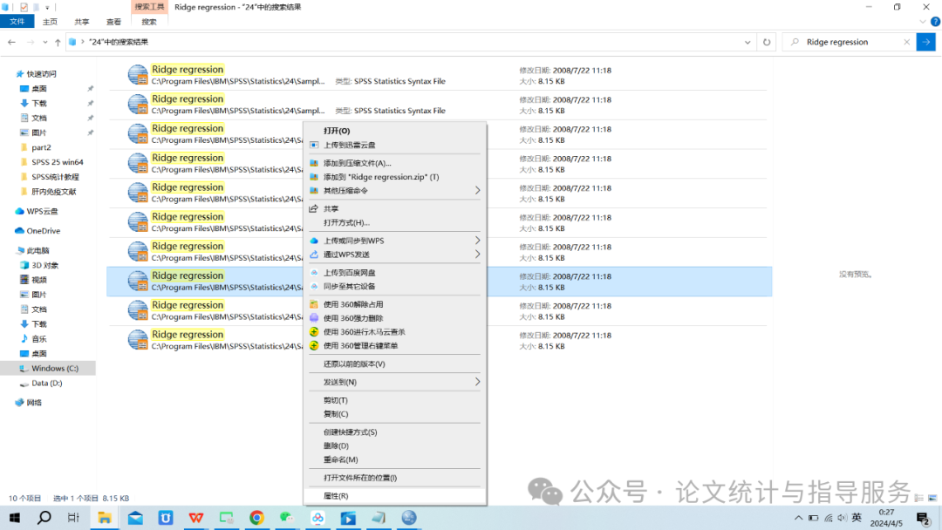The height and width of the screenshot is (530, 942).
Task: Click the refresh button beside the address bar
Action: click(x=767, y=42)
